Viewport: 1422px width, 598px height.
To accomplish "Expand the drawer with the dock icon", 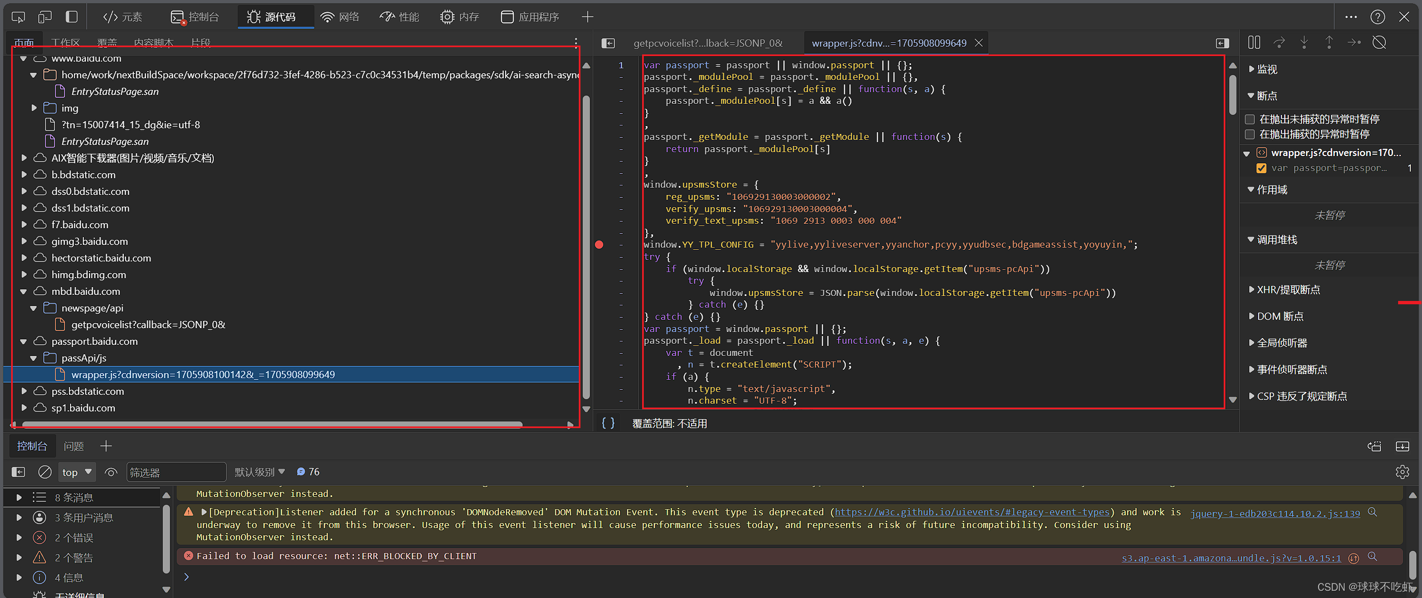I will pos(1403,446).
